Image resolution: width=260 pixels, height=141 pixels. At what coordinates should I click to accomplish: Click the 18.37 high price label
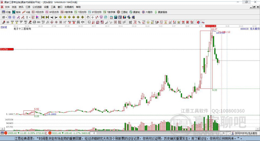click(x=214, y=29)
